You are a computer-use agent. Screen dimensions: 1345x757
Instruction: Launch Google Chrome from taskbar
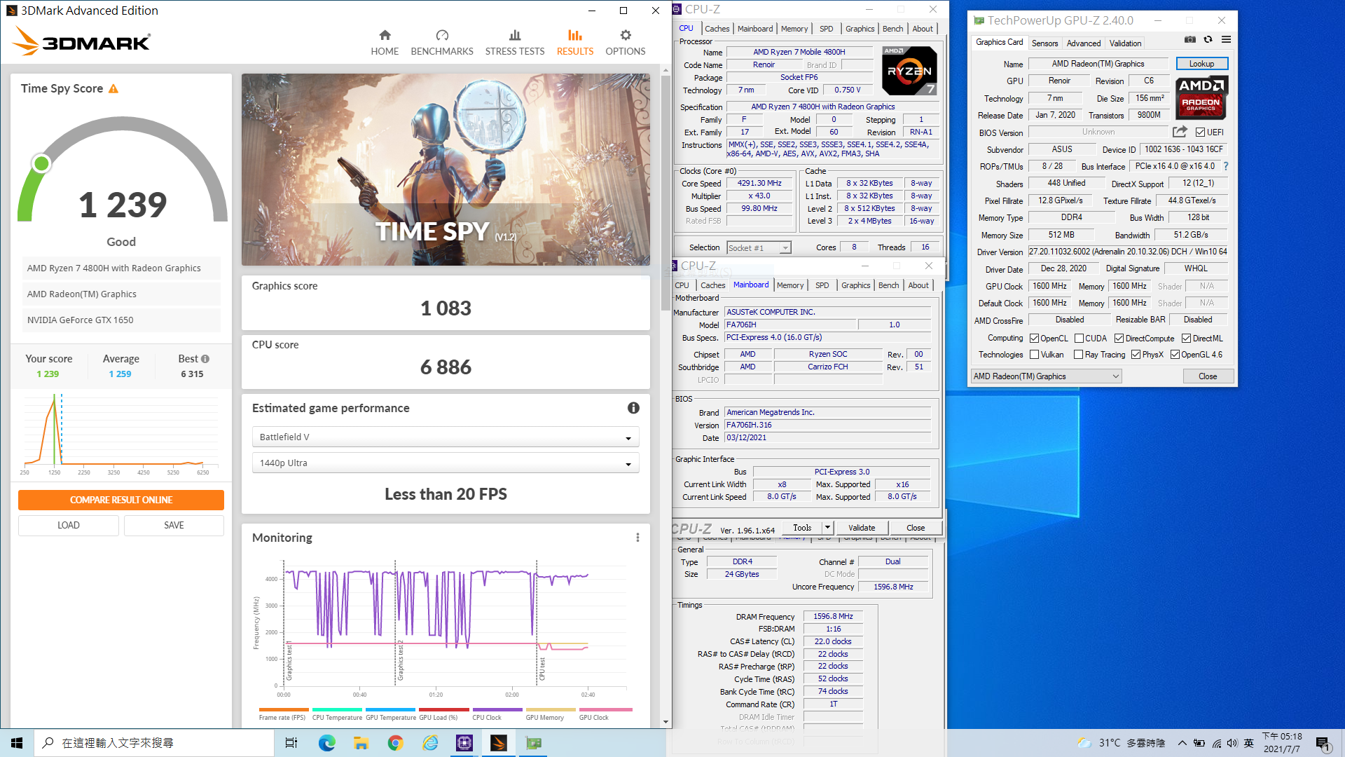click(395, 743)
